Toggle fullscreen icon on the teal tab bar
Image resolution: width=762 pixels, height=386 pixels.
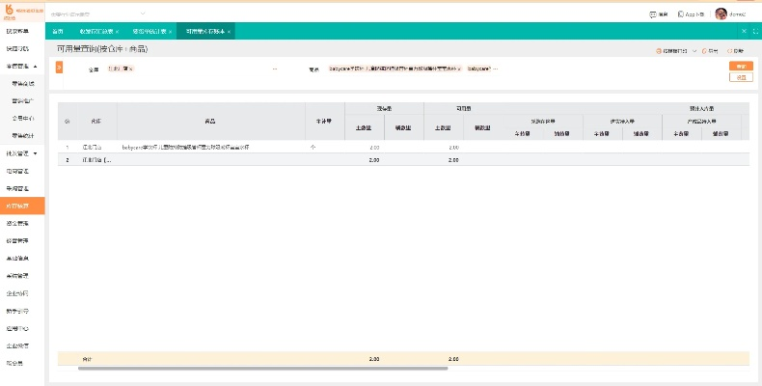753,32
